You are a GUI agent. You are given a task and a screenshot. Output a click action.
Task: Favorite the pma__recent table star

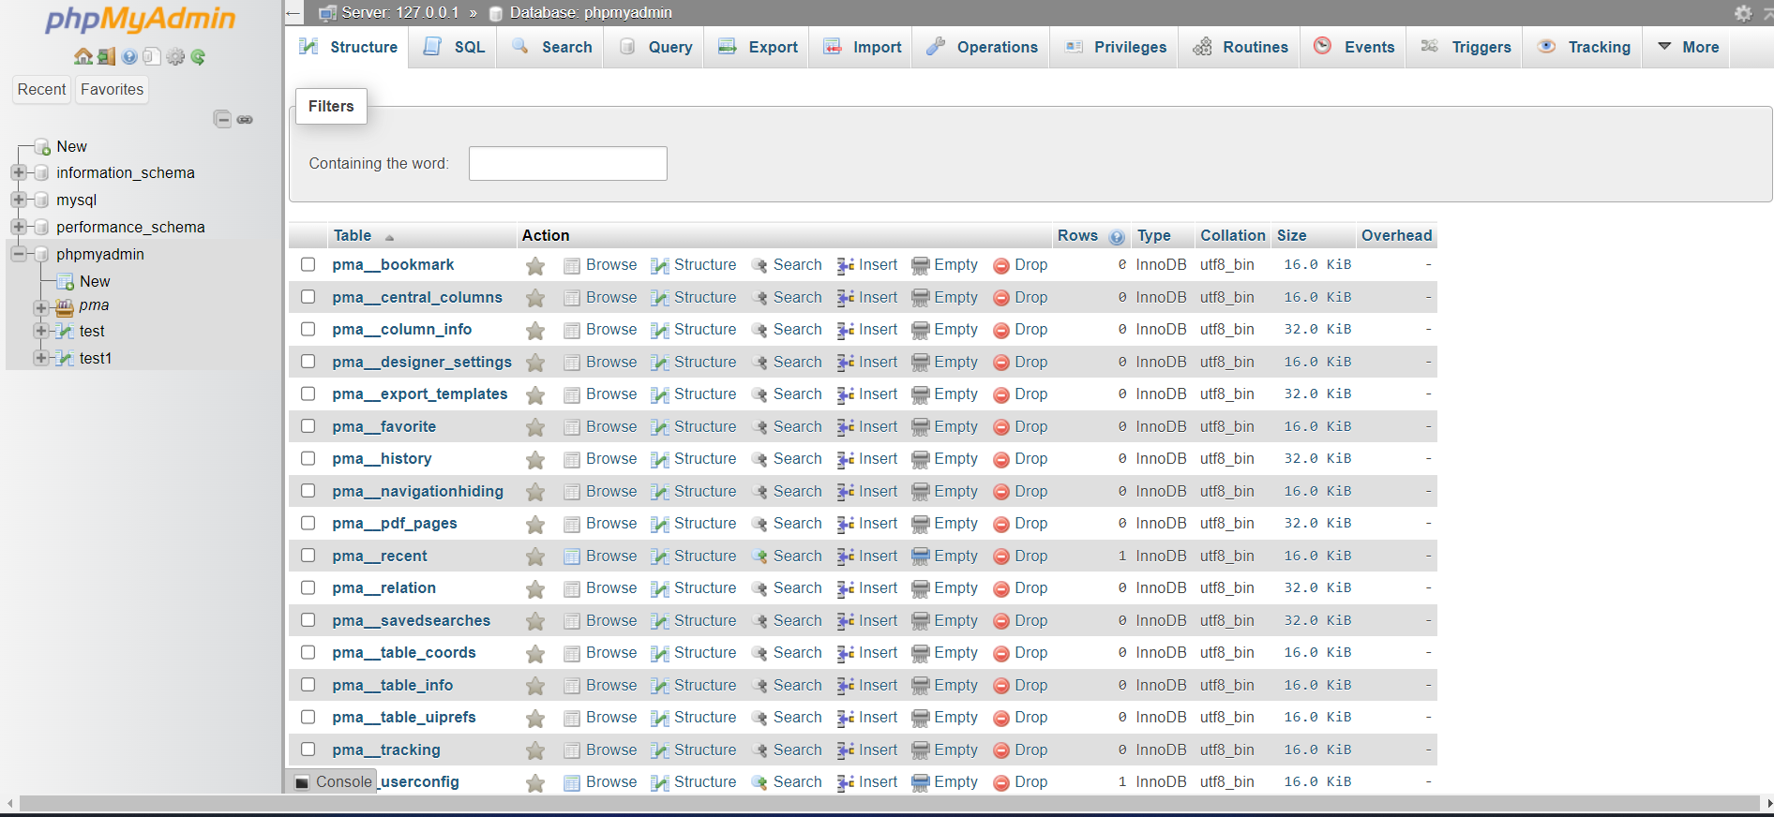tap(535, 557)
